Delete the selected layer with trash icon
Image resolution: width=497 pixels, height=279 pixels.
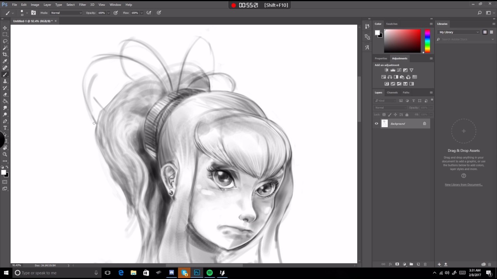[425, 264]
